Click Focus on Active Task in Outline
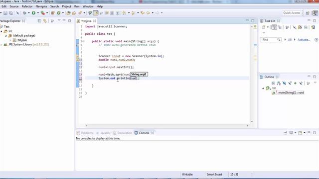This screenshot has height=179, width=319. coord(308,83)
